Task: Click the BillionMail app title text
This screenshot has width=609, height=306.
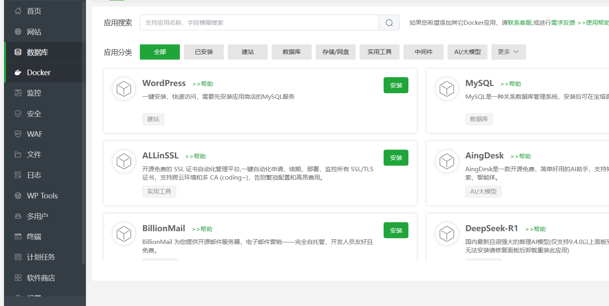Action: click(x=163, y=228)
